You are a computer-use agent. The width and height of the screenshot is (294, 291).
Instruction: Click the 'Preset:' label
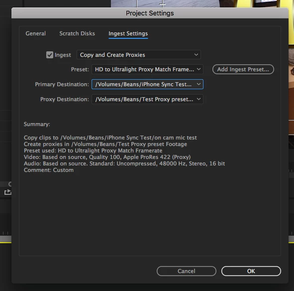[x=80, y=69]
